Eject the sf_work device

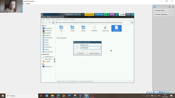click(x=55, y=62)
